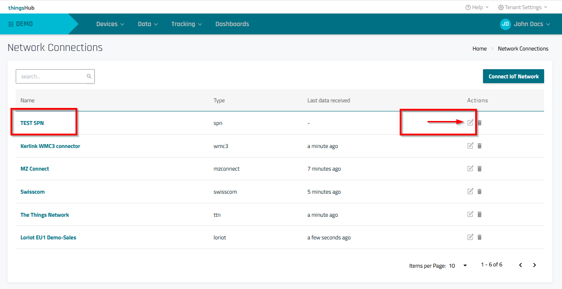
Task: Open the TEST SPN connection
Action: 32,123
